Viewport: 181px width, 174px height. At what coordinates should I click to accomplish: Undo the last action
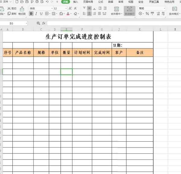47,2
